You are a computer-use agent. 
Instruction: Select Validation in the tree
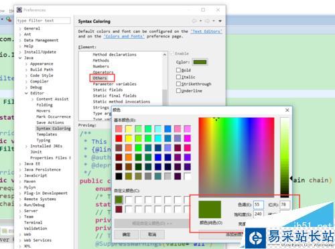(x=36, y=228)
